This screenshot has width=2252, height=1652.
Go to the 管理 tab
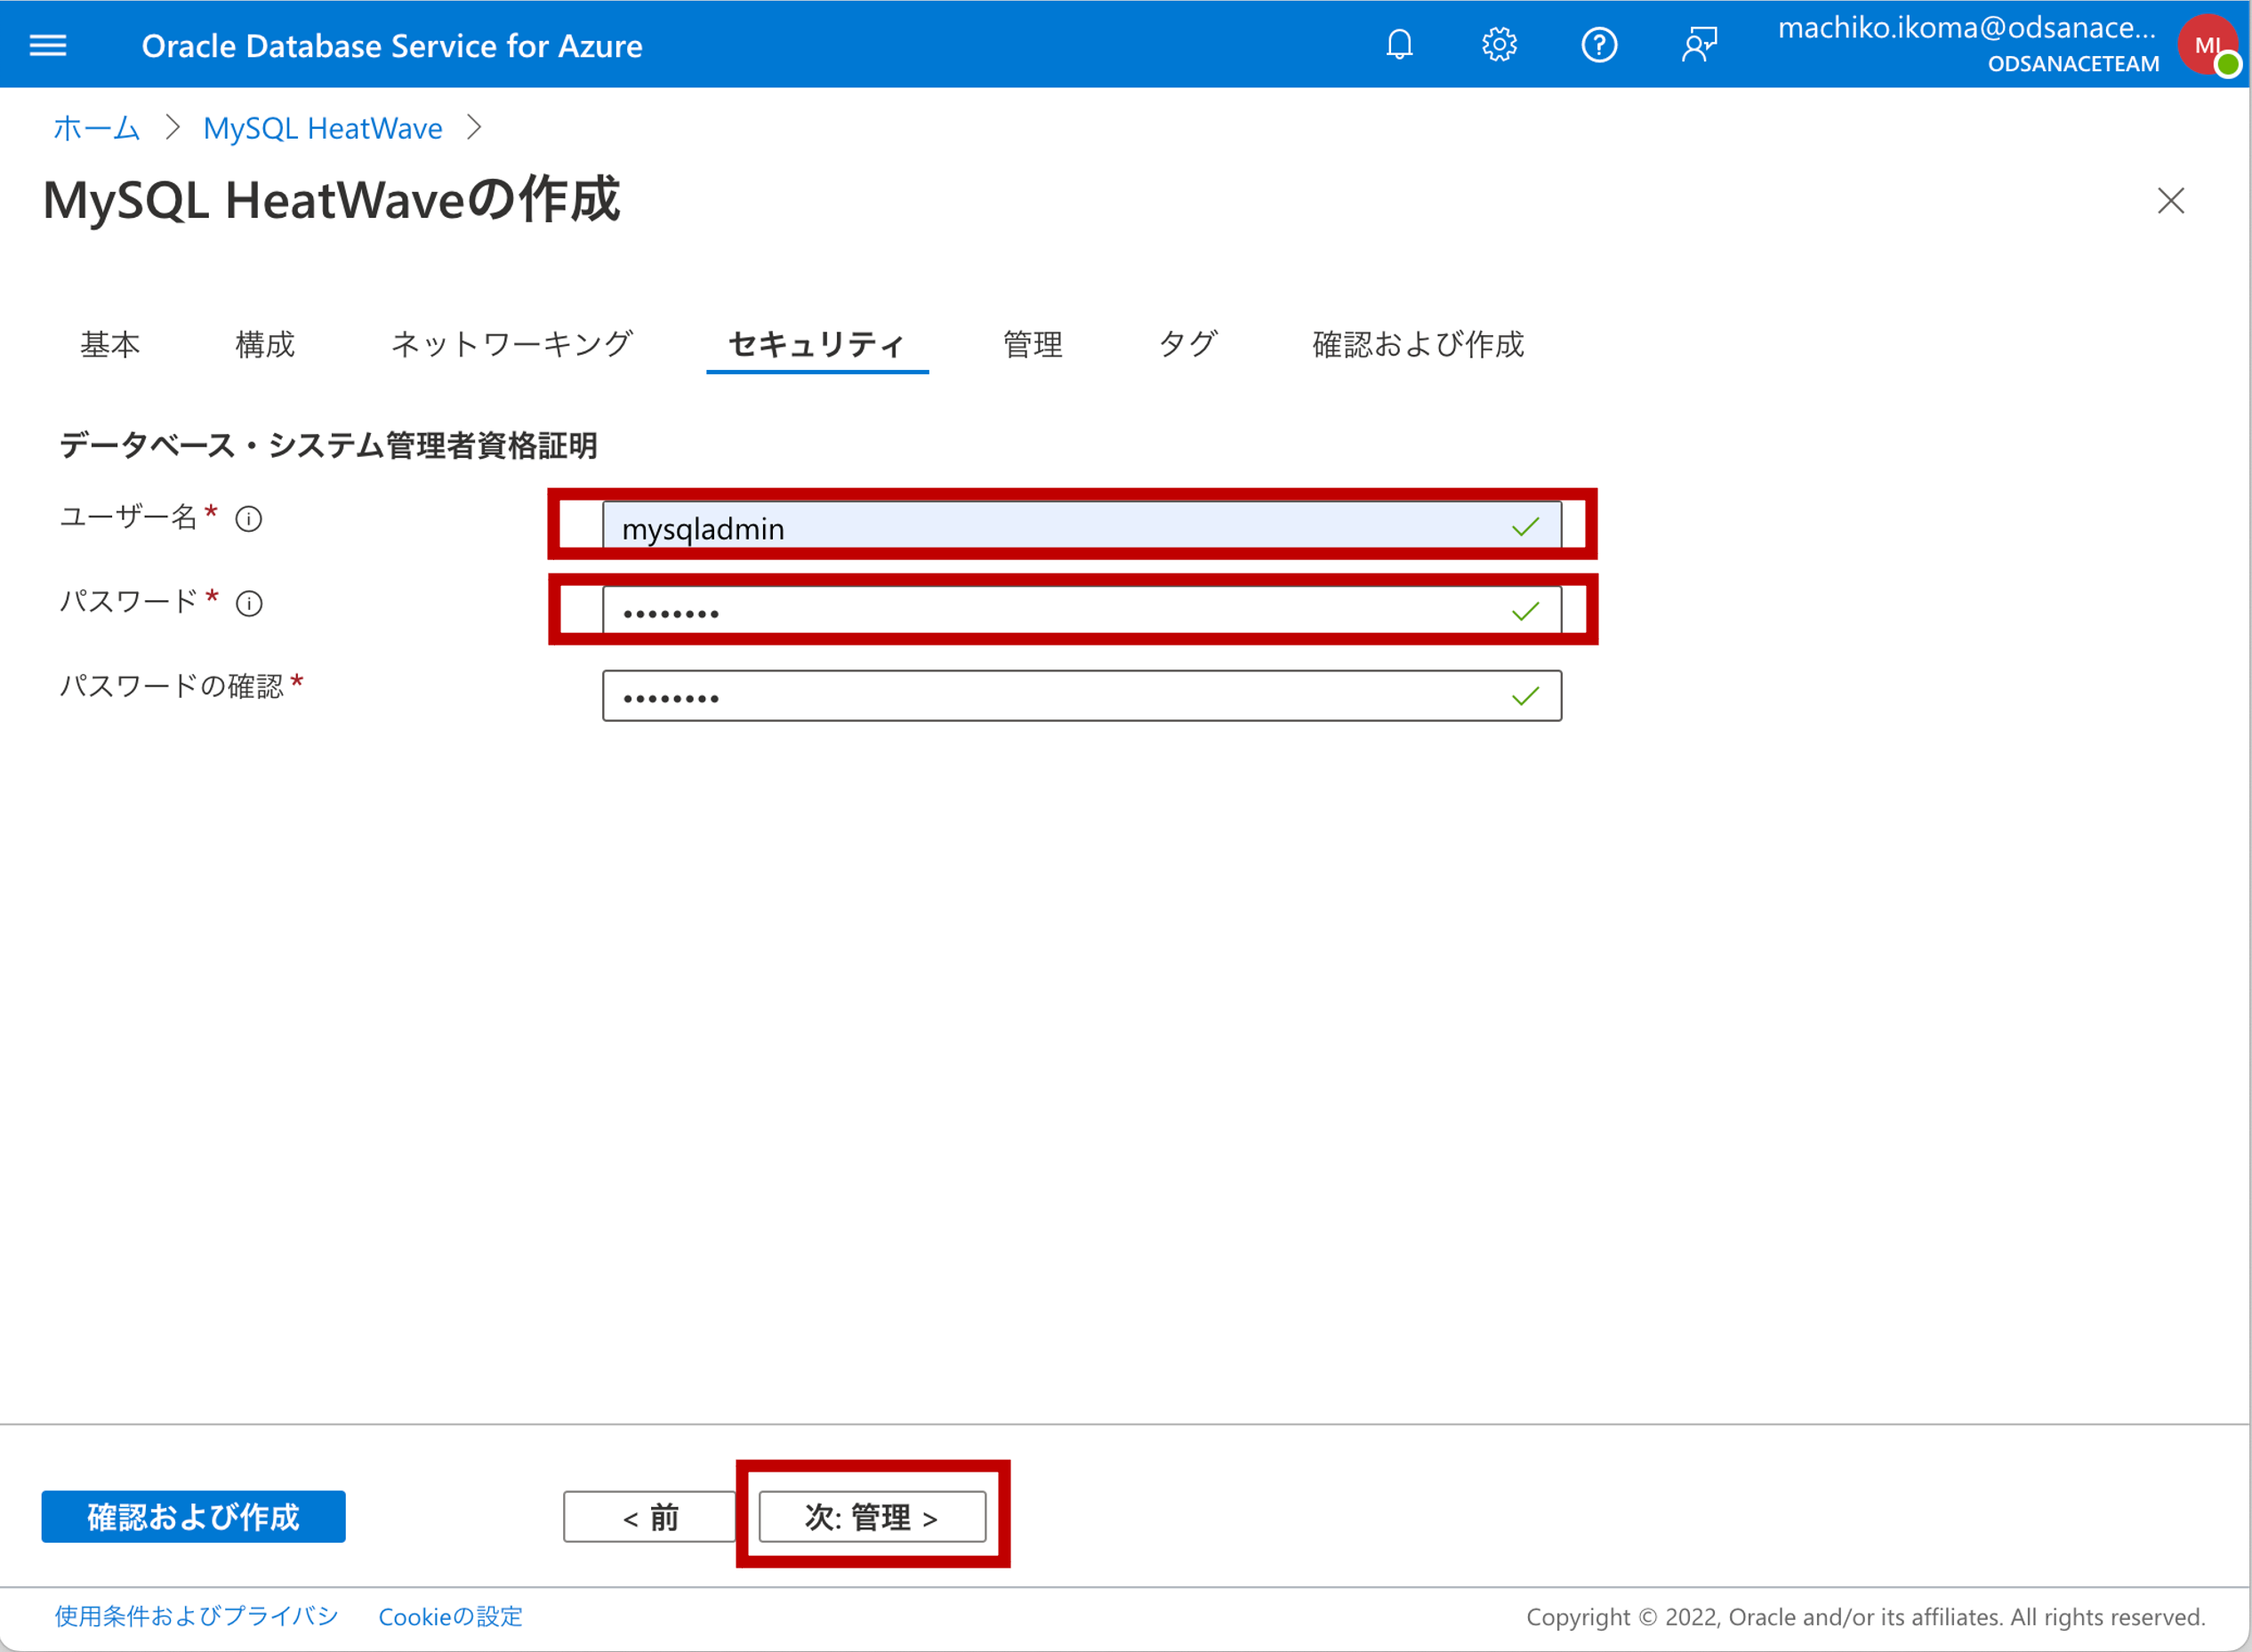(1033, 345)
